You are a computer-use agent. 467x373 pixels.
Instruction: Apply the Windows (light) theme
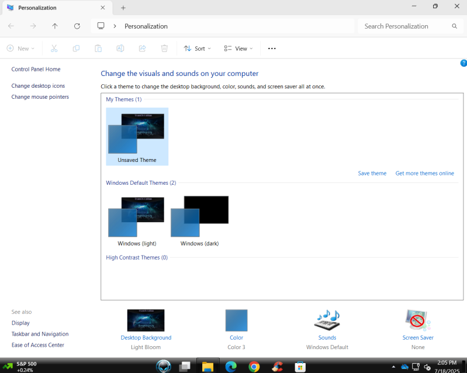tap(137, 220)
